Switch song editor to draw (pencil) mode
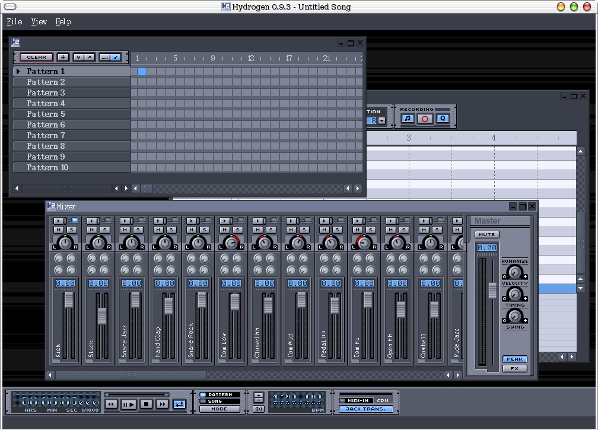Image resolution: width=598 pixels, height=430 pixels. click(x=116, y=57)
